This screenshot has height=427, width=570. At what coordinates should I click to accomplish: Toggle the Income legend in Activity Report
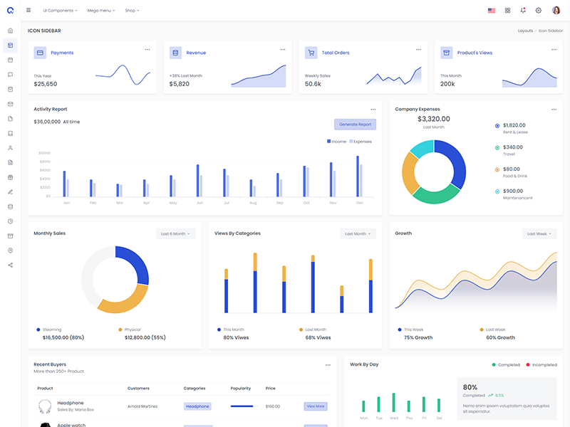tap(336, 142)
